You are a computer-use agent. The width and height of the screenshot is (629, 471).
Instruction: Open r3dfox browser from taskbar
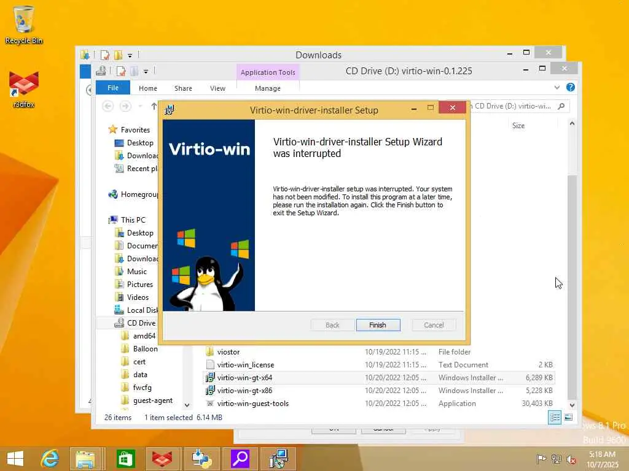162,459
